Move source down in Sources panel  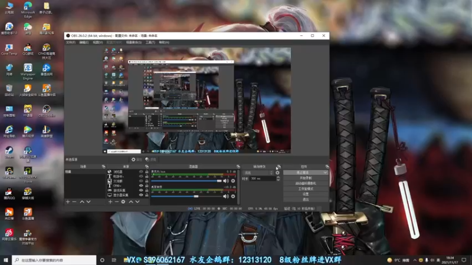click(x=137, y=201)
